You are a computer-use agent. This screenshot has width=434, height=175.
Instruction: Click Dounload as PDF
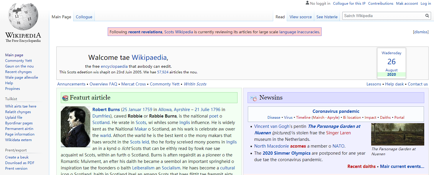tap(20, 163)
